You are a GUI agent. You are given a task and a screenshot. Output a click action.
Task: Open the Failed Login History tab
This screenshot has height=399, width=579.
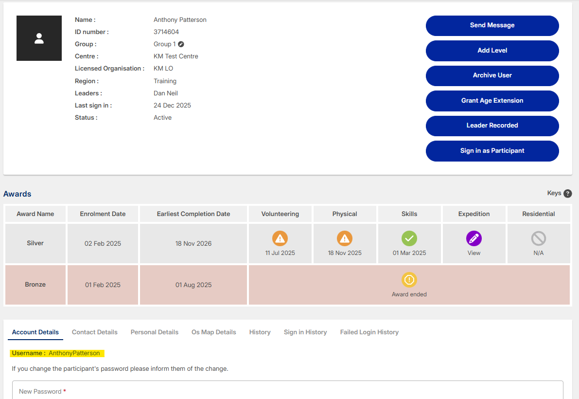tap(369, 332)
